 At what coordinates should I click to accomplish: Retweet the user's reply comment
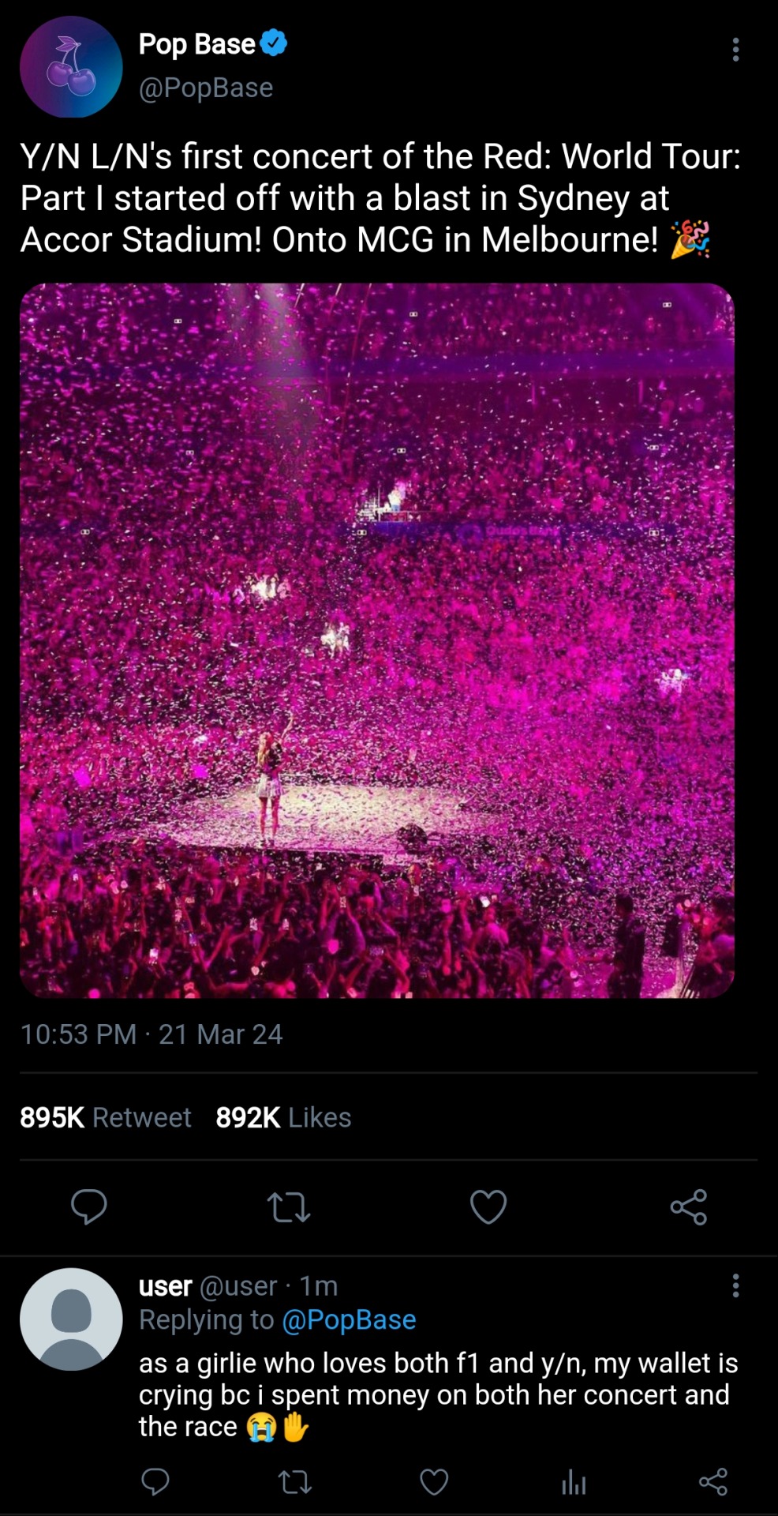pos(295,1483)
